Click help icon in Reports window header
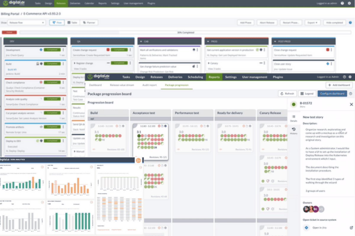The height and width of the screenshot is (236, 355). click(x=344, y=77)
